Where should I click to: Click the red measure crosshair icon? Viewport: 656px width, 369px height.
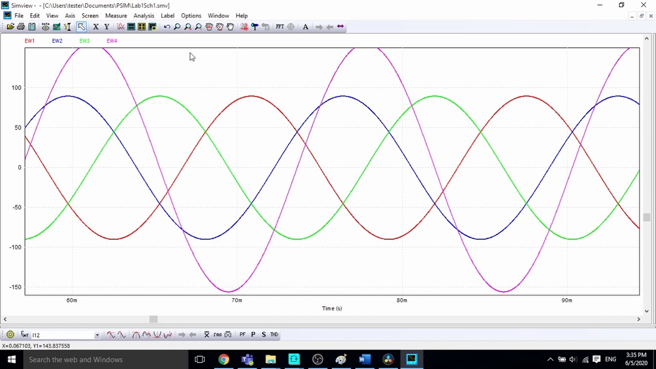pyautogui.click(x=244, y=27)
